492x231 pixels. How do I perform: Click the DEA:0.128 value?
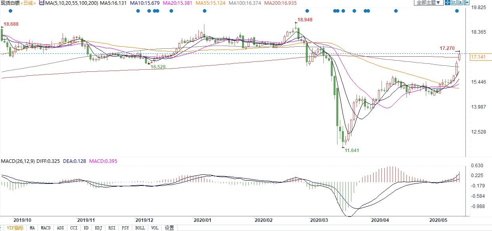point(74,161)
